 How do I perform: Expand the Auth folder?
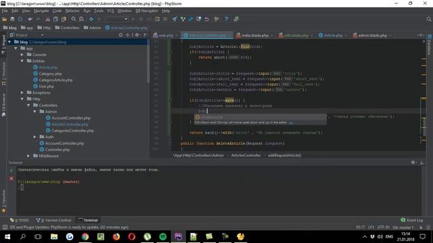(x=35, y=137)
